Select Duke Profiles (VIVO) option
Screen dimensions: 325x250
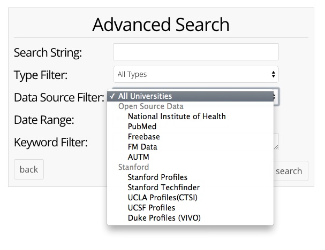[x=164, y=218]
